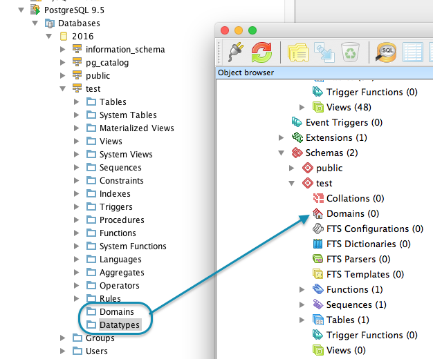Expand the information_schema node
The height and width of the screenshot is (359, 433).
pos(63,49)
